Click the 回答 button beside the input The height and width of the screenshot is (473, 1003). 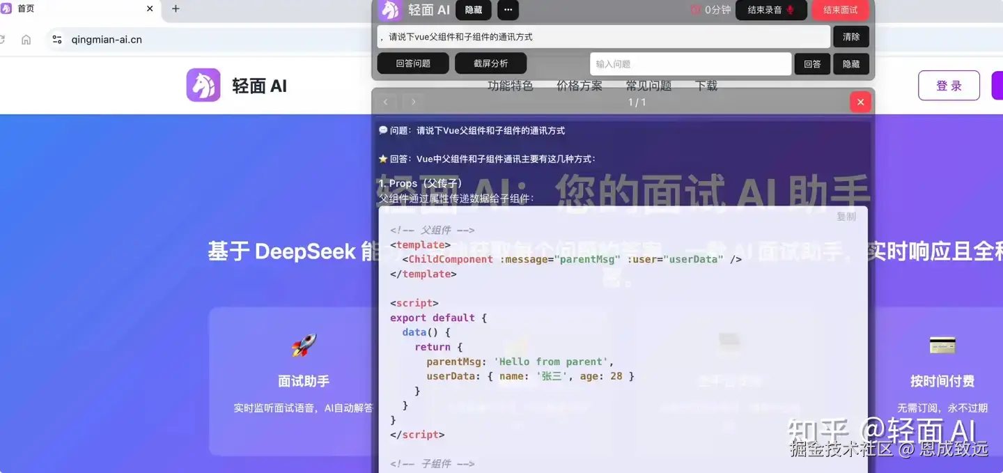click(812, 64)
